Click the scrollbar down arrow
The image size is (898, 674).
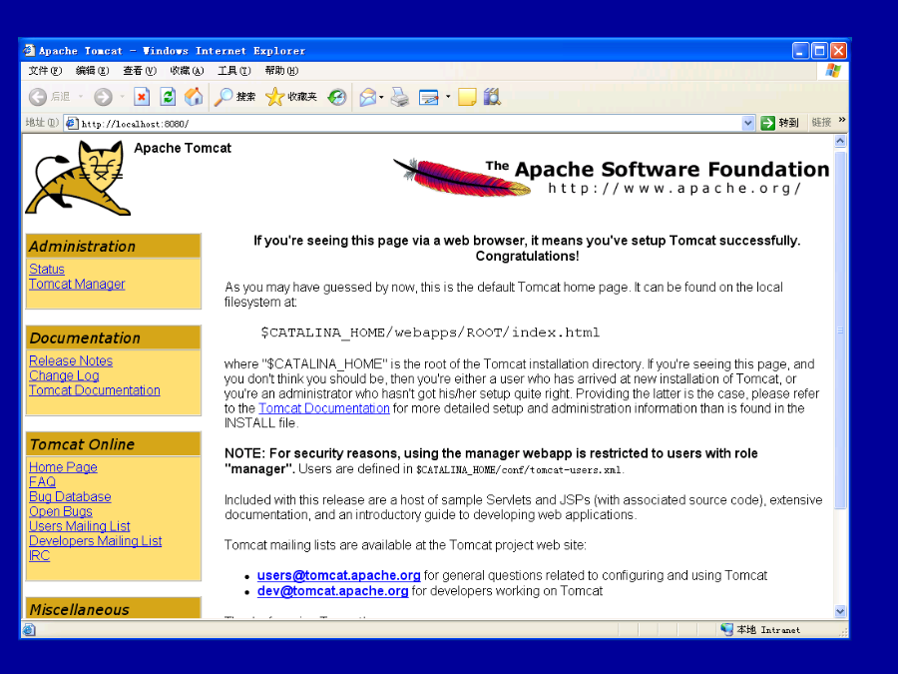[840, 611]
